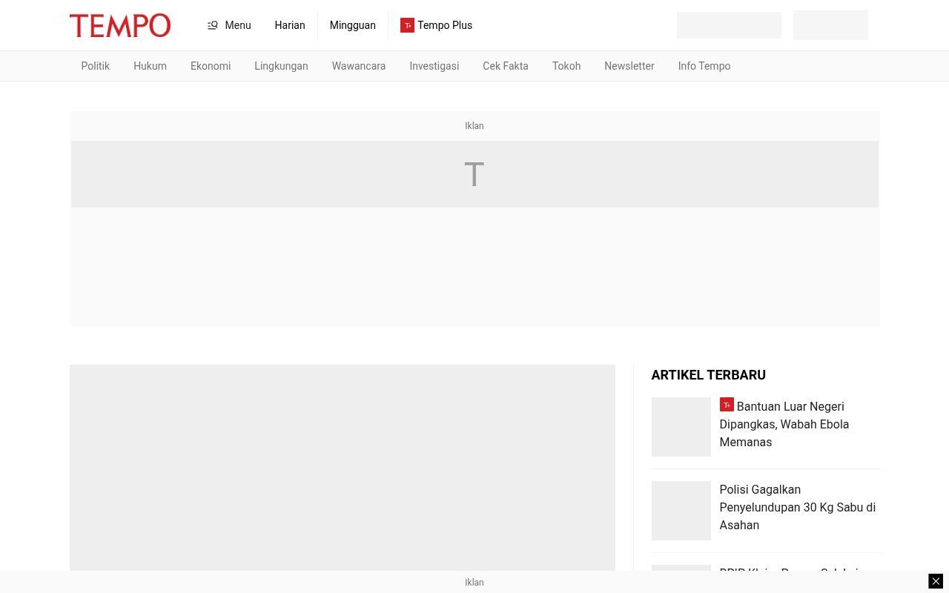Click the ARTIKEL TERBARU heading
This screenshot has width=949, height=593.
[709, 375]
